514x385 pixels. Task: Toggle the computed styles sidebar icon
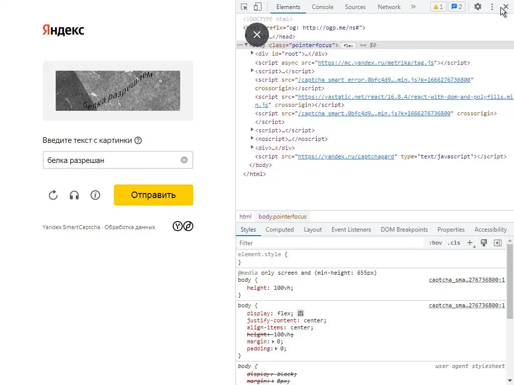[497, 243]
